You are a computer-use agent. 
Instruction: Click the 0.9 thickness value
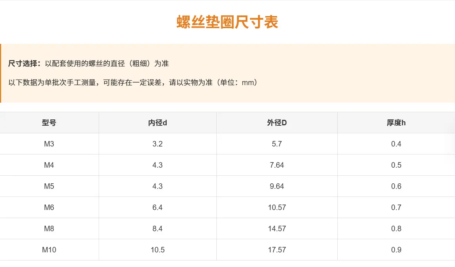[396, 250]
